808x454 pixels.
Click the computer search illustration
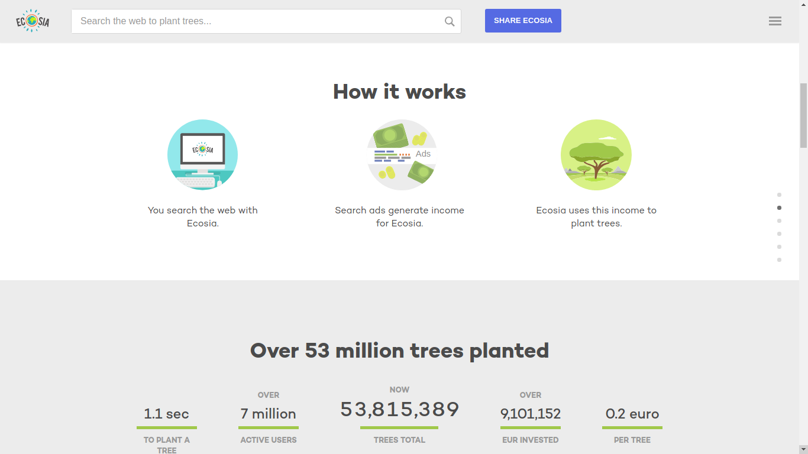tap(202, 155)
